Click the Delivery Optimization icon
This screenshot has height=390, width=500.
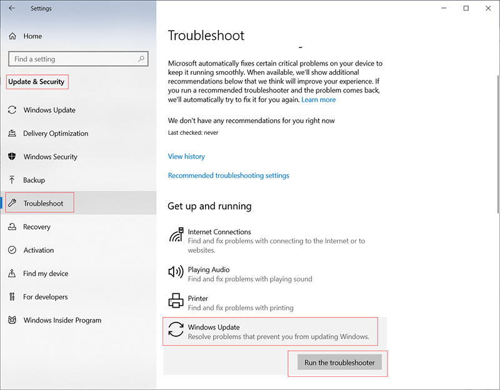click(12, 133)
